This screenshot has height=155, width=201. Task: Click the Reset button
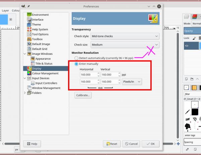[112, 144]
